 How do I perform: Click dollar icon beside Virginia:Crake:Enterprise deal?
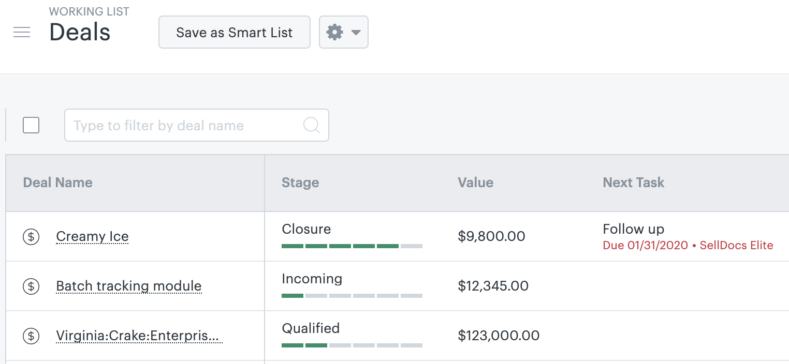point(31,336)
